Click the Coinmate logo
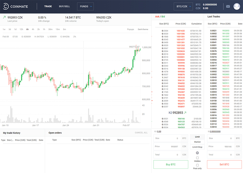The image size is (243, 173). 15,6
